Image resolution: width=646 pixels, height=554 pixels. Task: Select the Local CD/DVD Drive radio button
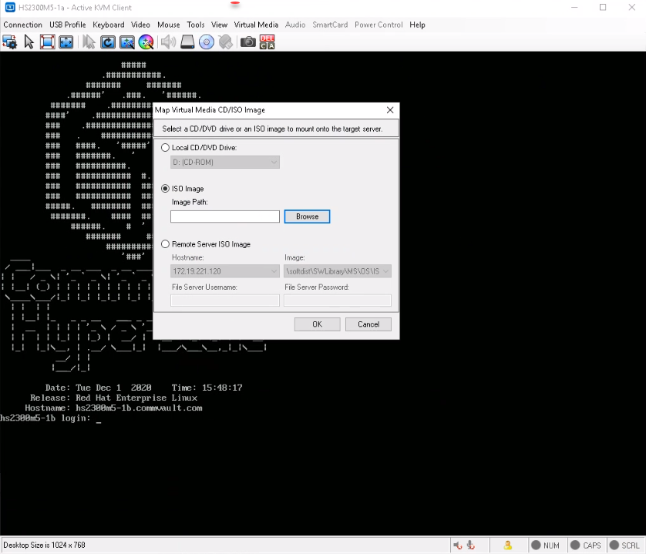coord(165,147)
